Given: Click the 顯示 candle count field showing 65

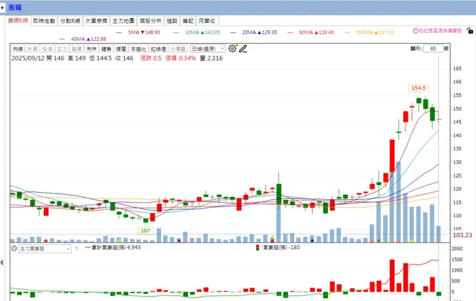Looking at the screenshot, I should click(x=433, y=48).
